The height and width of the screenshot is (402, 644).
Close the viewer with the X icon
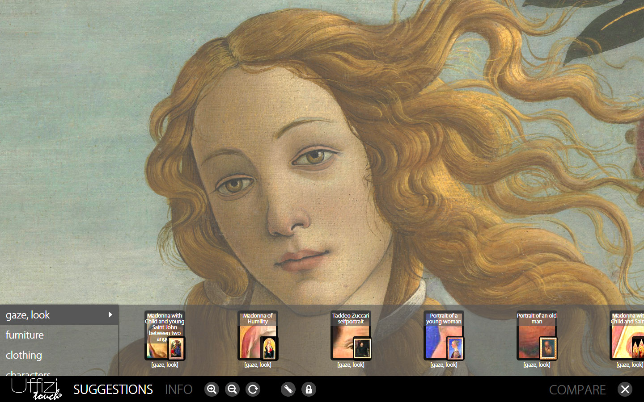click(625, 389)
